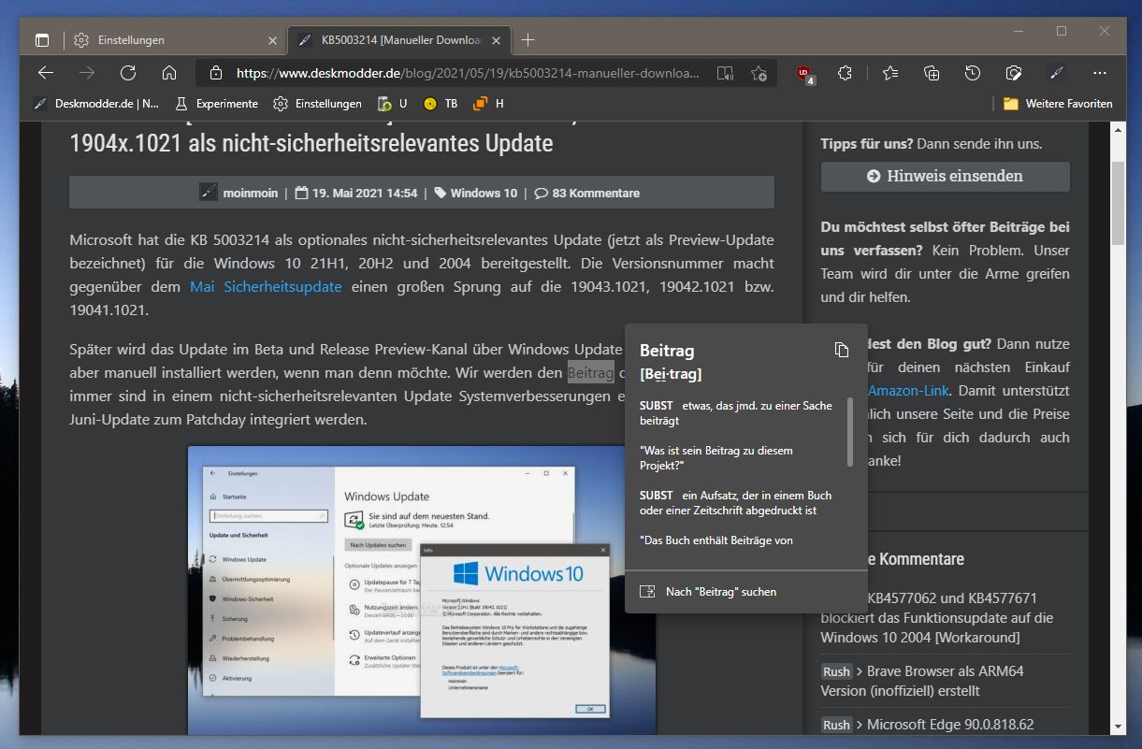The image size is (1142, 749).
Task: Close the Einstellungen tab
Action: point(273,40)
